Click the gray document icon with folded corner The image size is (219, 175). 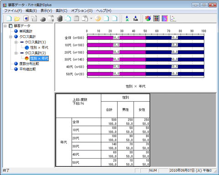51,19
